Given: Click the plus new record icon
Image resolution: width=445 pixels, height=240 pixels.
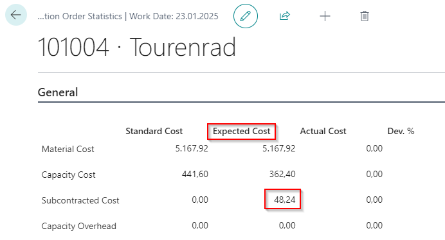Looking at the screenshot, I should click(x=325, y=16).
